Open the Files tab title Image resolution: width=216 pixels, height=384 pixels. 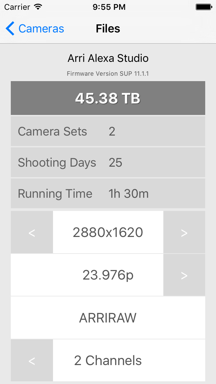(108, 28)
